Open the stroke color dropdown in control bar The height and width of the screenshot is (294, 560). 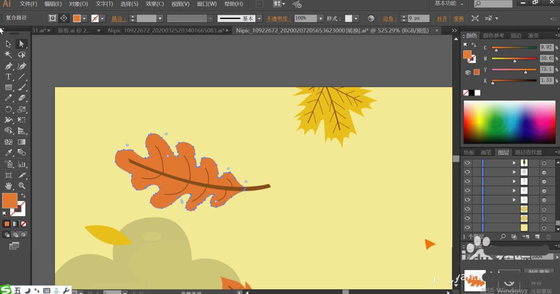point(103,18)
